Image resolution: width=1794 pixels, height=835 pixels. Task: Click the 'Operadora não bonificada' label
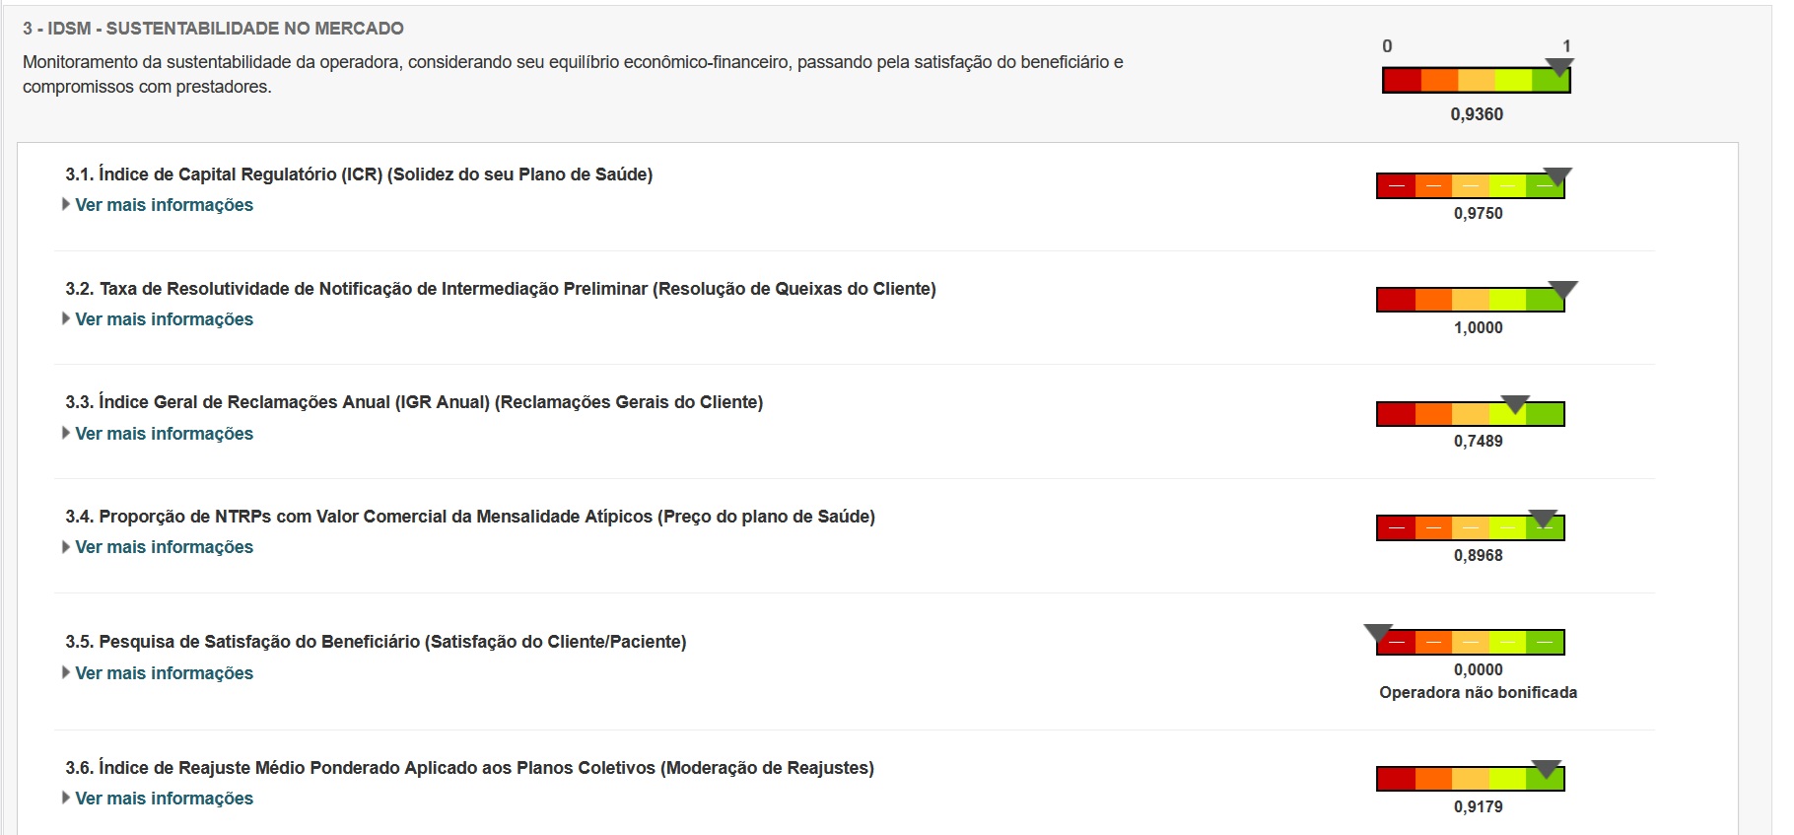[x=1478, y=693]
